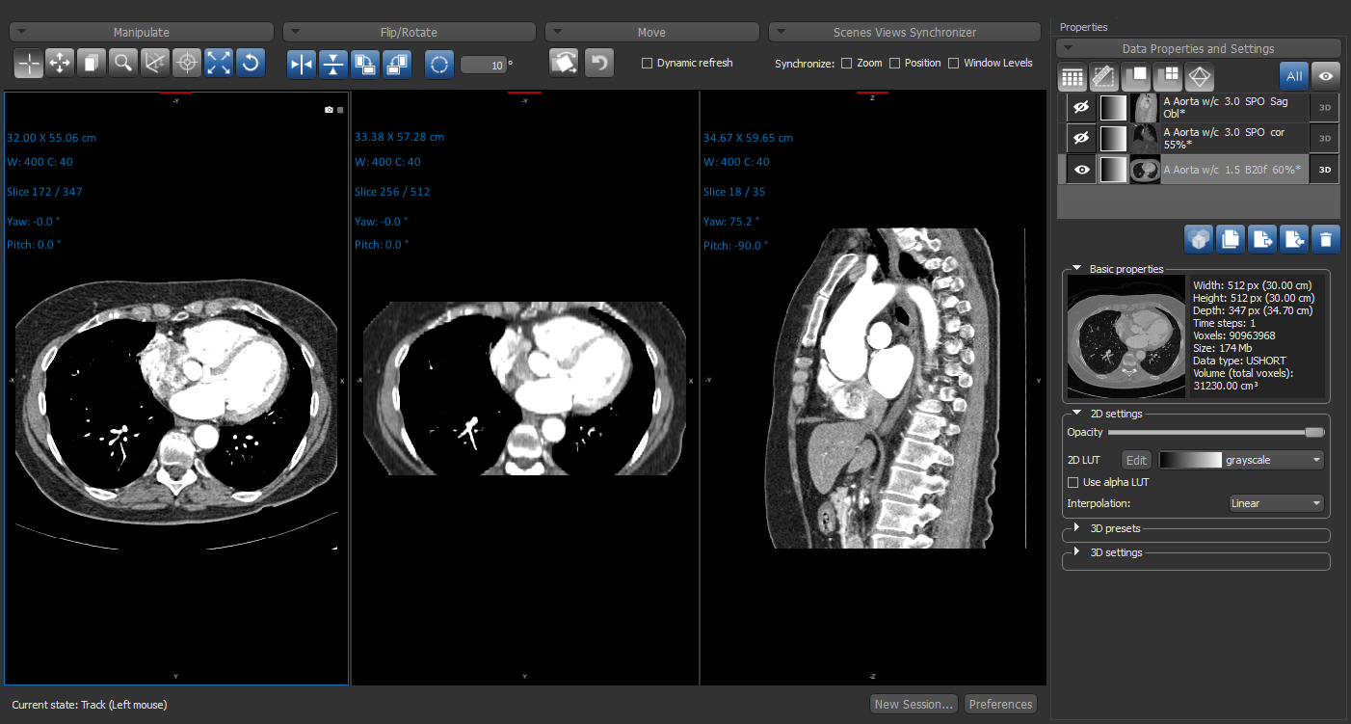Expand the 3D presets section
This screenshot has width=1351, height=724.
tap(1077, 528)
